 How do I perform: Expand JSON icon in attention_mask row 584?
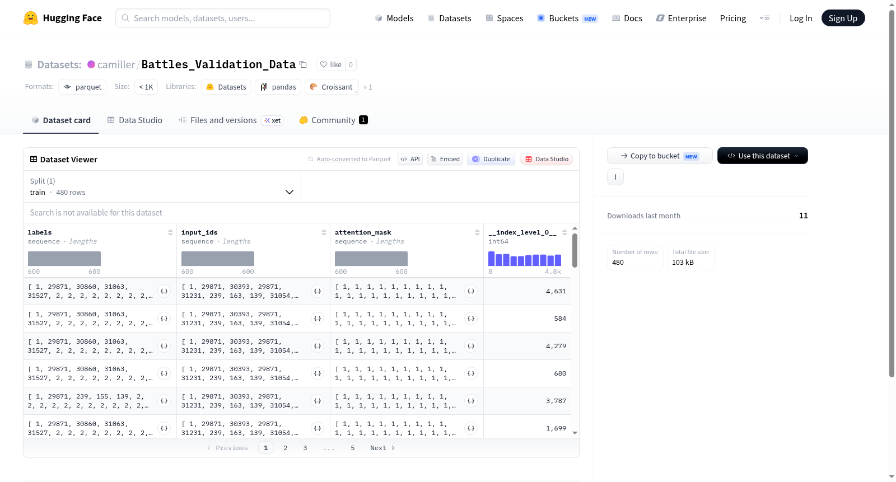(471, 319)
